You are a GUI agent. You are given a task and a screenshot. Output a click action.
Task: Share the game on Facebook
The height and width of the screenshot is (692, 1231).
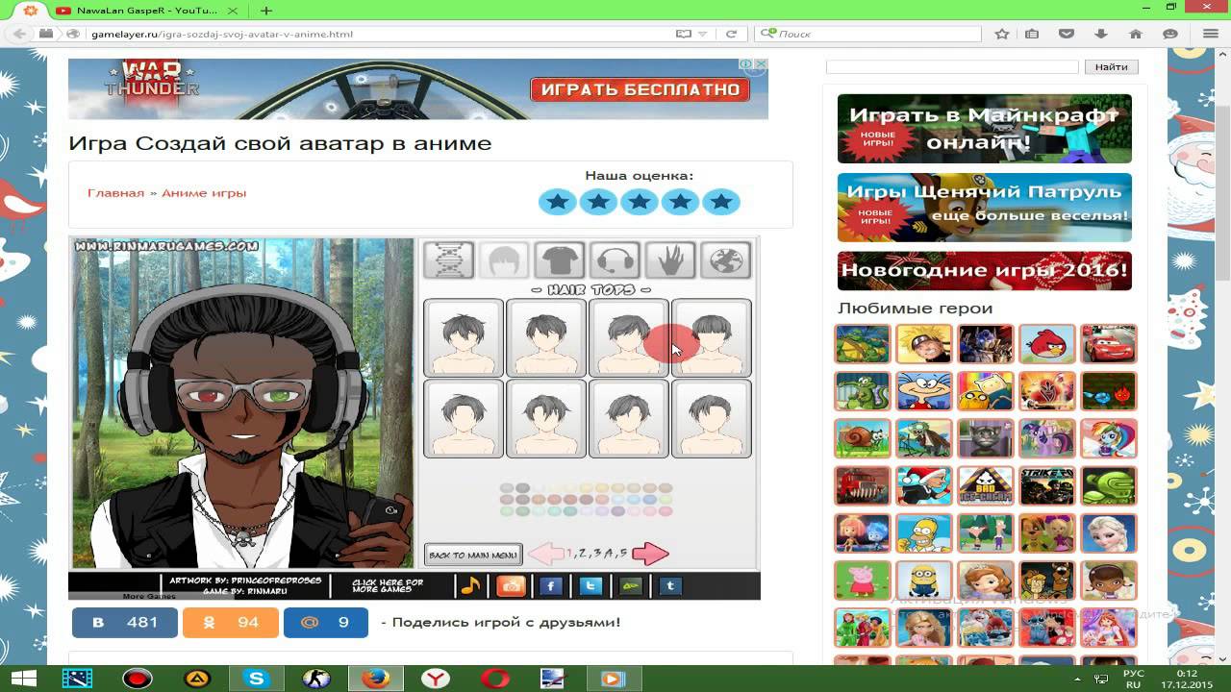pyautogui.click(x=551, y=585)
